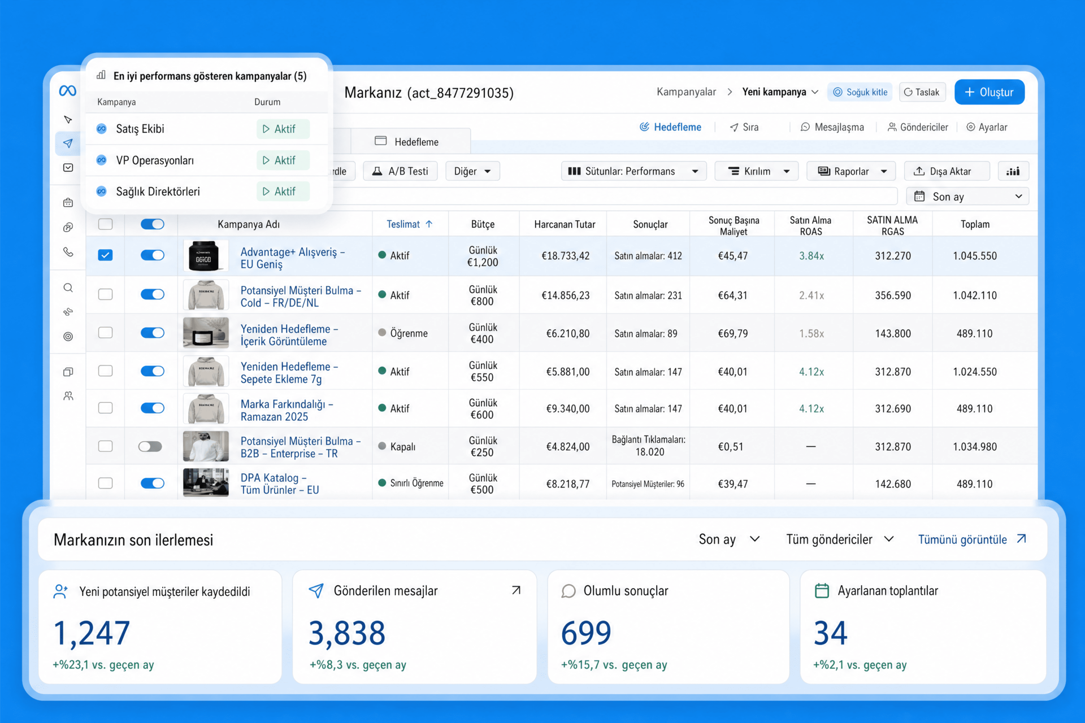Open the Son ay dropdown in progress panel
1085x723 pixels.
(x=729, y=539)
